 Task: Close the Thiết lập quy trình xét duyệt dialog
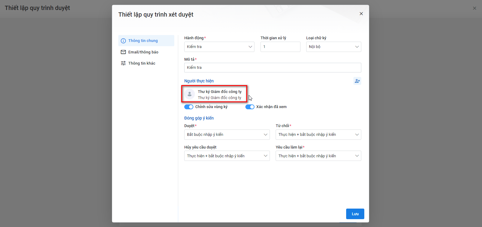pyautogui.click(x=361, y=14)
